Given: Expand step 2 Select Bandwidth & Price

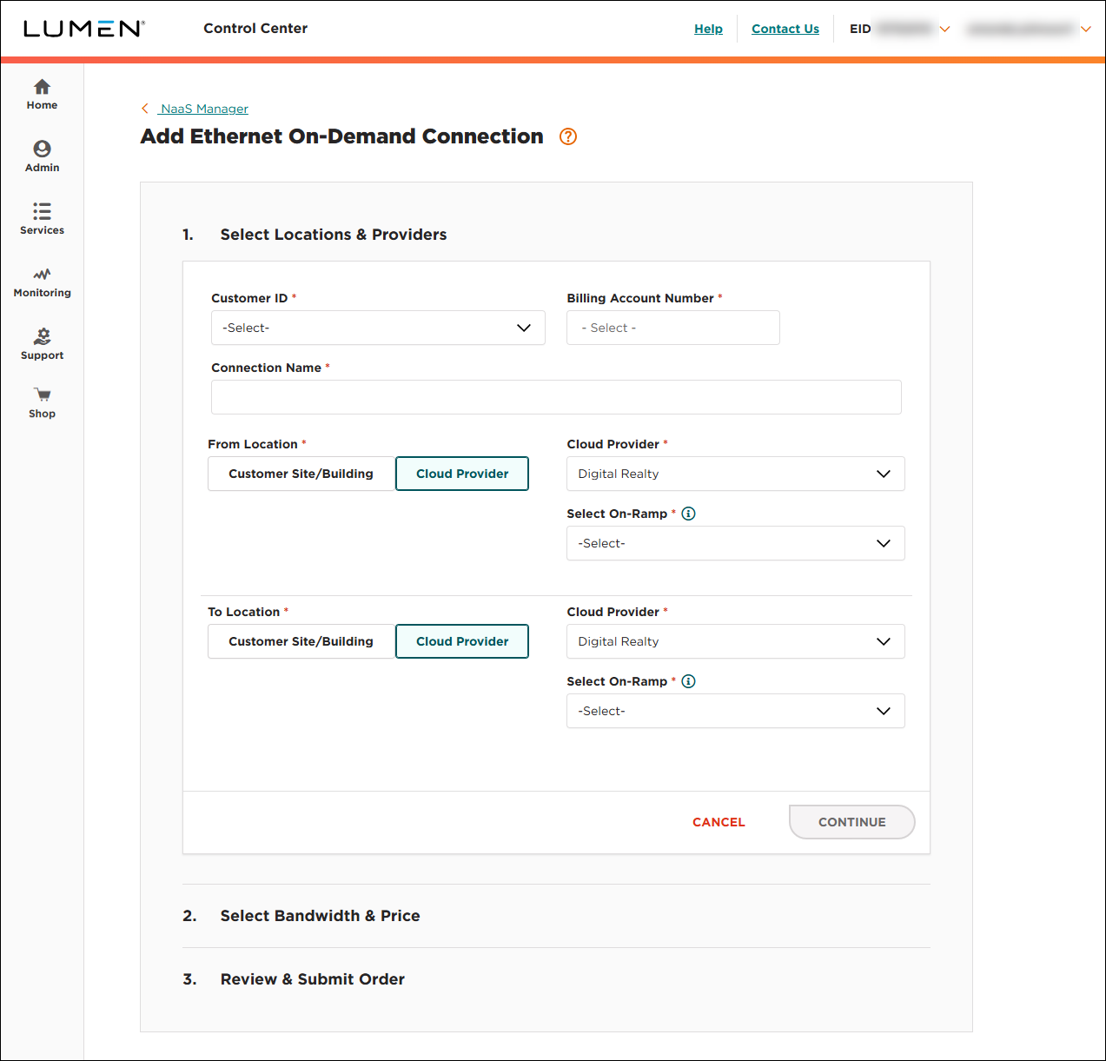Looking at the screenshot, I should [320, 916].
